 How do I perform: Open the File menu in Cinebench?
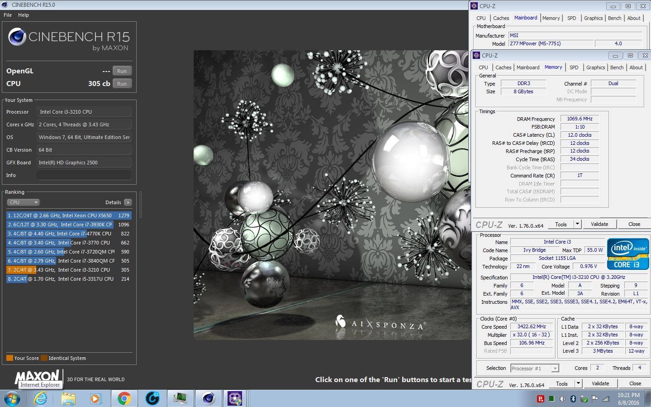8,15
